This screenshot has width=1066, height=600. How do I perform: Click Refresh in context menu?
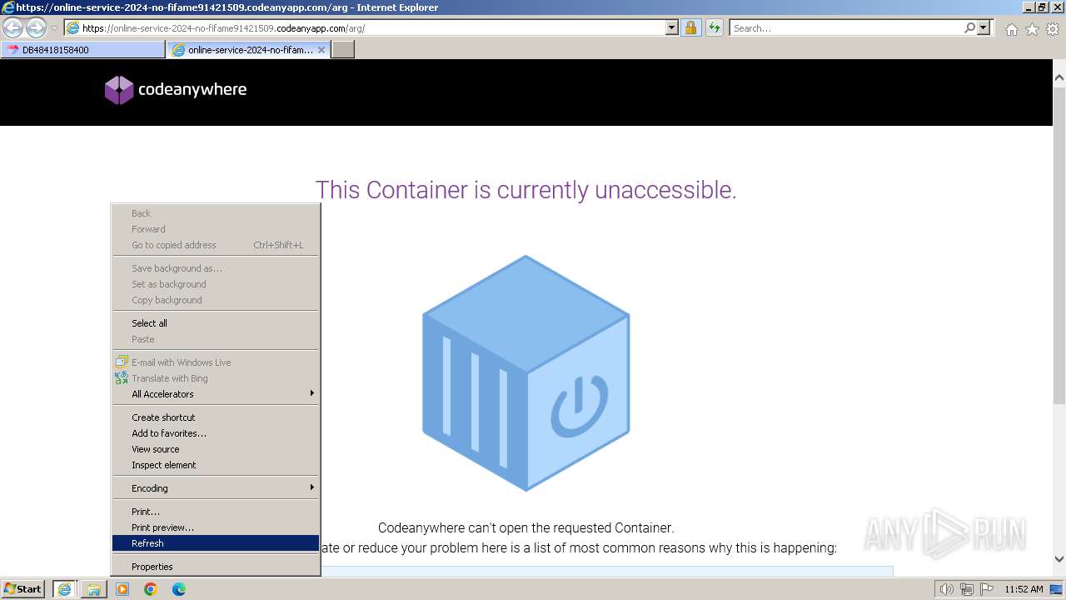216,543
